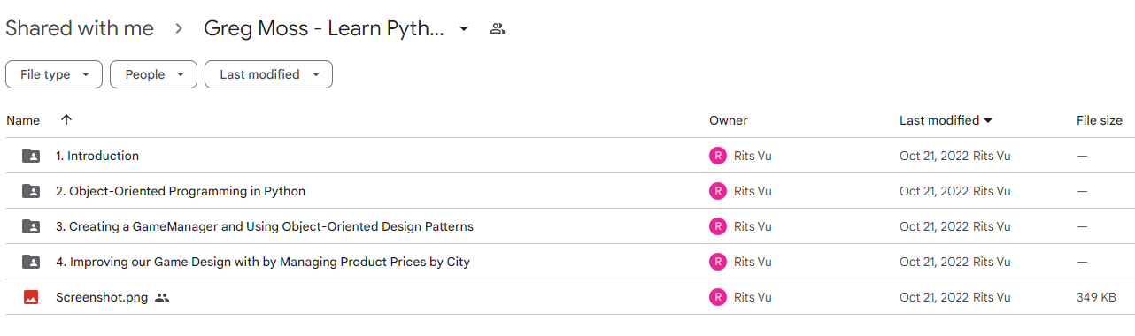
Task: Click the shared people icon beside folder title
Action: 498,28
